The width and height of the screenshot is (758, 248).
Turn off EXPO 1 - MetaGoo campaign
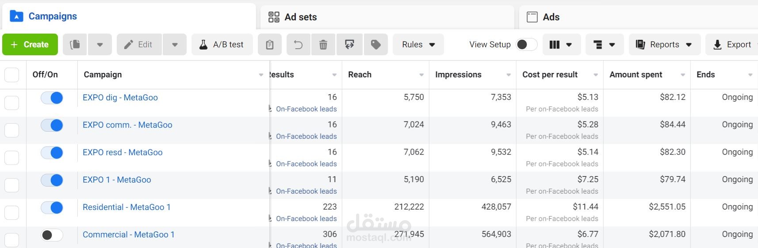click(x=52, y=180)
